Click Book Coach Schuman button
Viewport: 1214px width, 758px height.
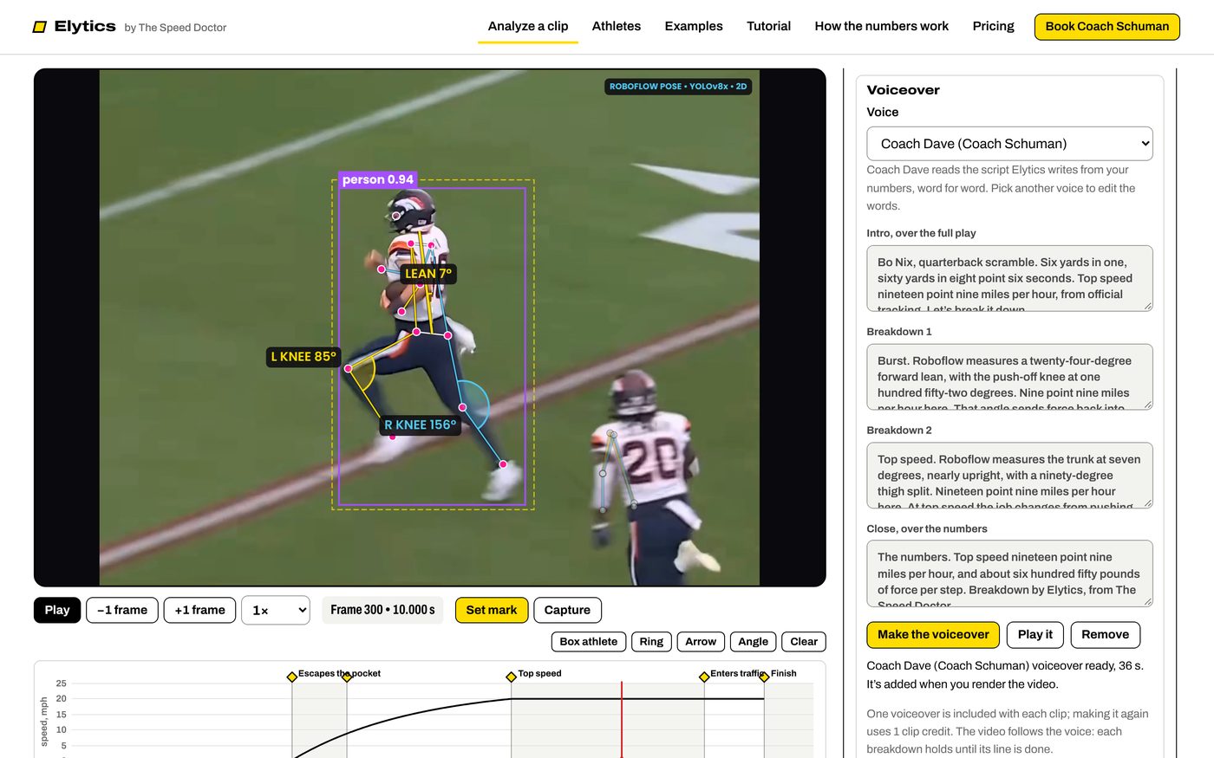pyautogui.click(x=1106, y=27)
